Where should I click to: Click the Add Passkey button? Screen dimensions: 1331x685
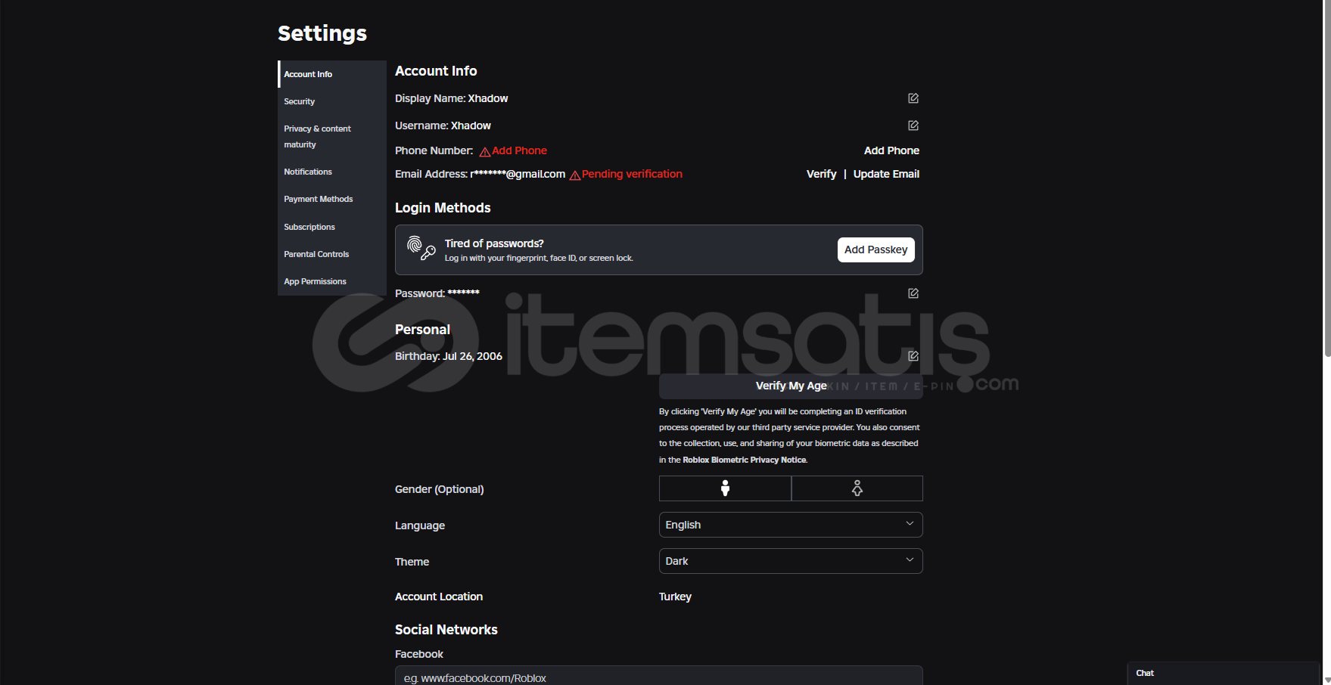[875, 250]
